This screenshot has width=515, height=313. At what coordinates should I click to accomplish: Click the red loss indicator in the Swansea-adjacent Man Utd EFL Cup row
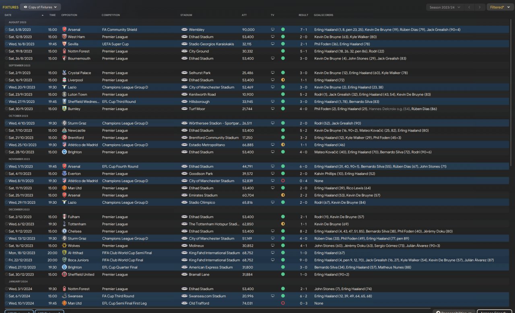point(283,303)
